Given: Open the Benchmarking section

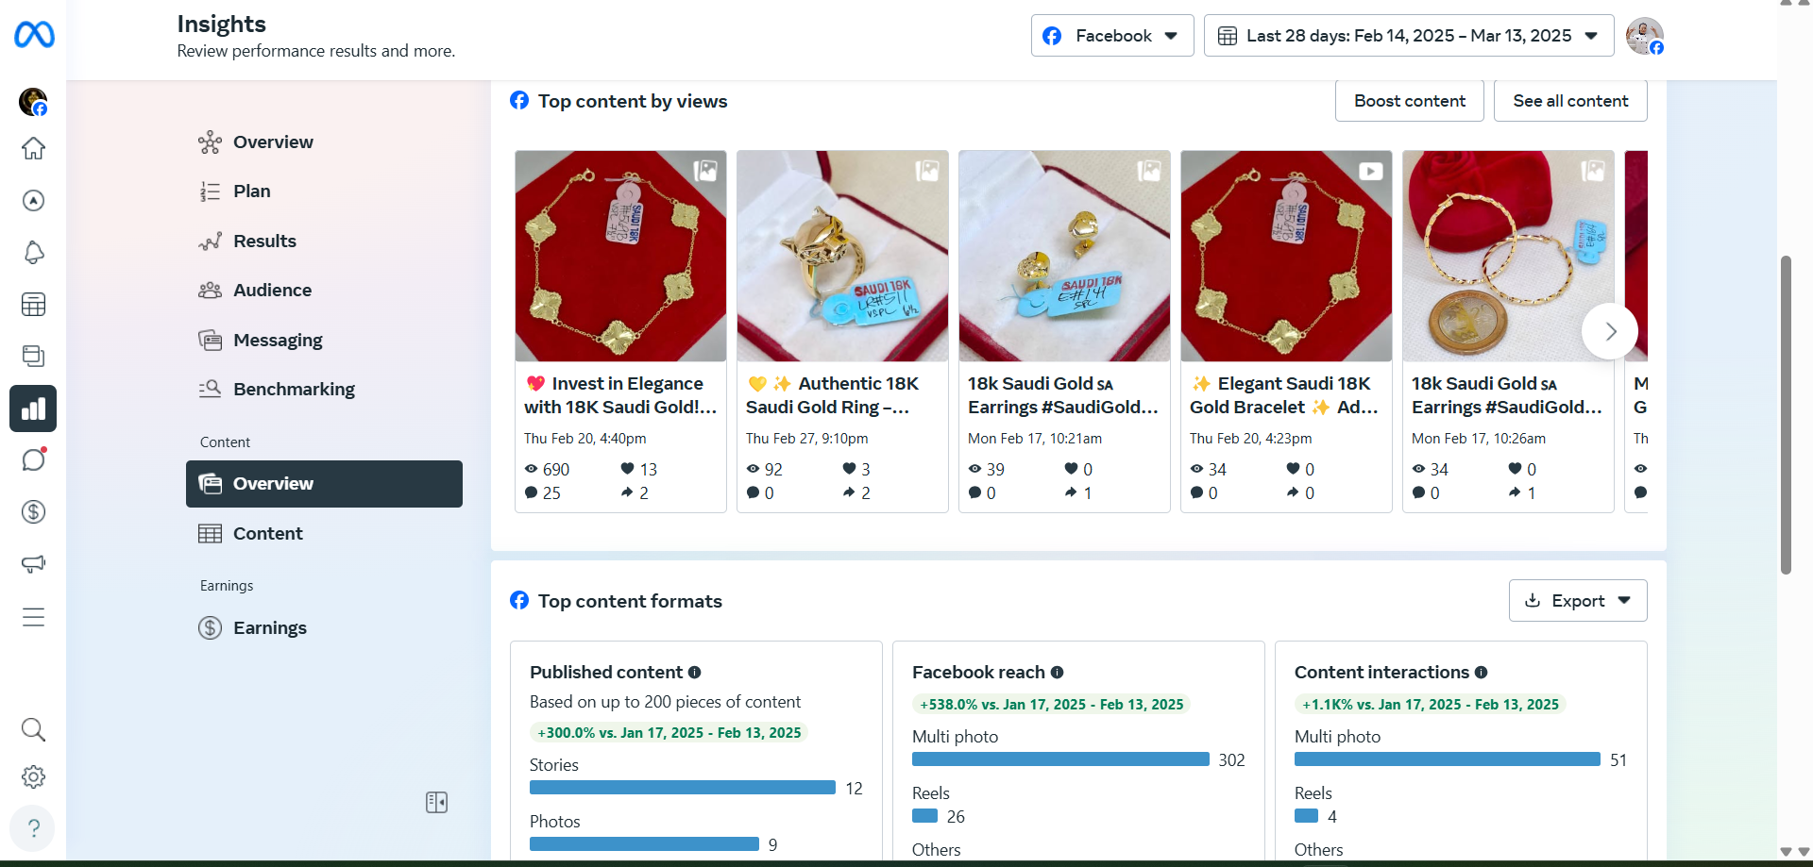Looking at the screenshot, I should coord(324,390).
